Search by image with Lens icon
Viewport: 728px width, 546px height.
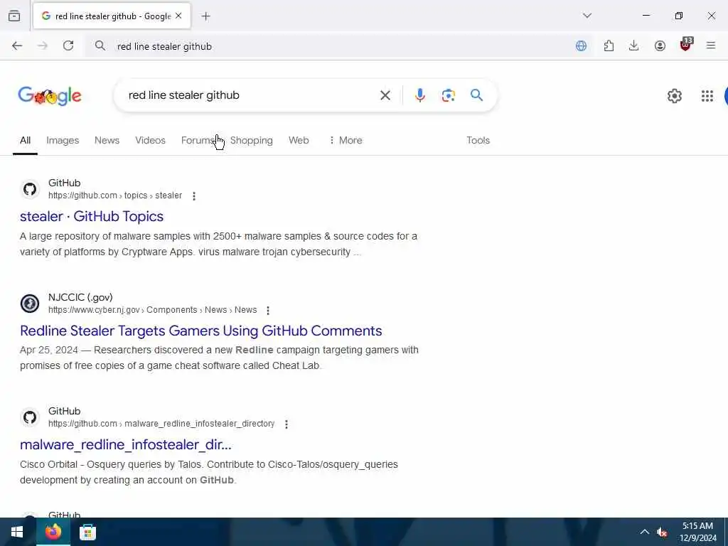448,95
